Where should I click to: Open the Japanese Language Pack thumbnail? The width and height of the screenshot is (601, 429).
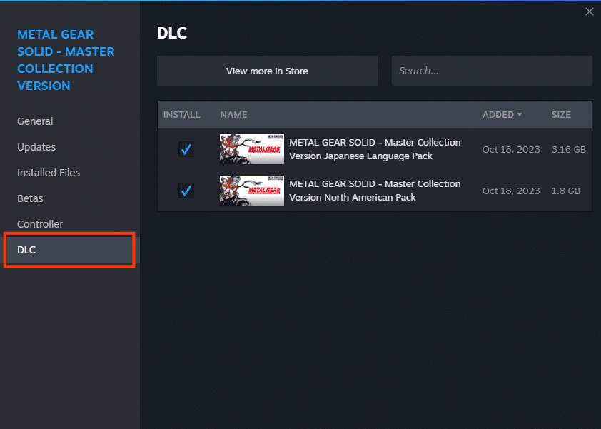pyautogui.click(x=252, y=149)
